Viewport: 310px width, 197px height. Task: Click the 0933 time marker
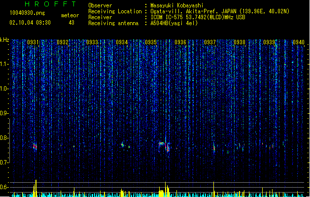tap(92, 42)
